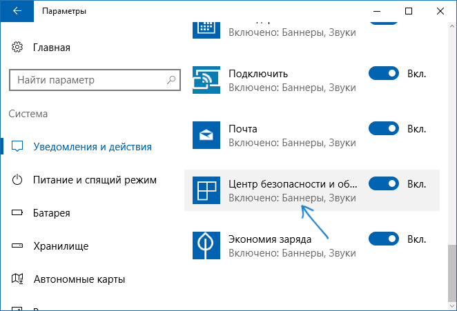This screenshot has width=457, height=311.
Task: Select Уведомления и действия section
Action: click(90, 147)
